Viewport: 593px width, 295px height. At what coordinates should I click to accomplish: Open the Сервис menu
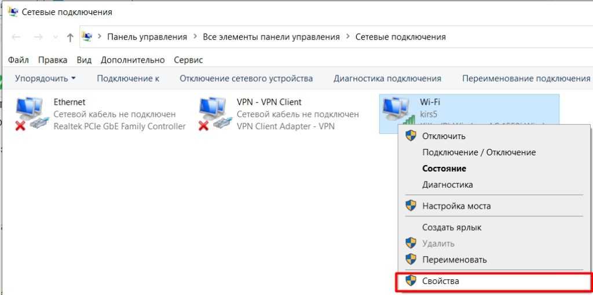(x=188, y=60)
